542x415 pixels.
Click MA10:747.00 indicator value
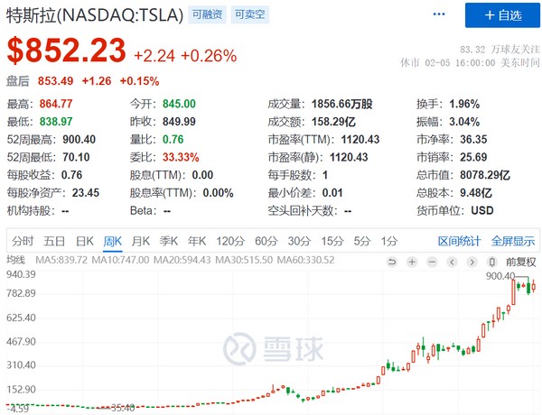(120, 260)
